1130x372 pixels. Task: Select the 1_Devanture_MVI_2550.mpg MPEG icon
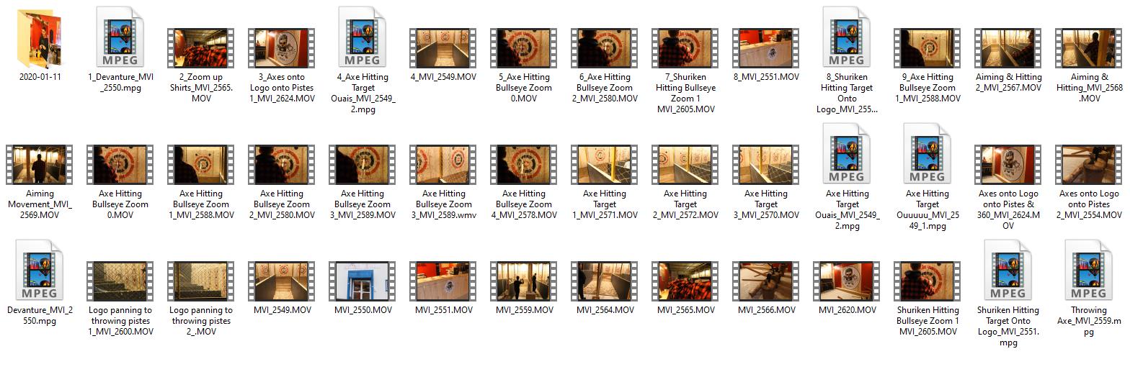point(120,37)
